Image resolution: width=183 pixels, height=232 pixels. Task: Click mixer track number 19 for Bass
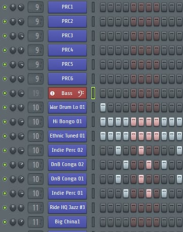35,93
